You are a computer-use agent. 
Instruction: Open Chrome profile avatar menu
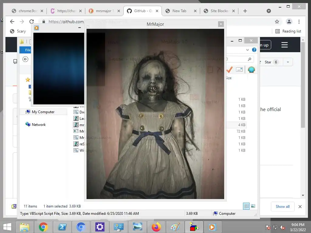289,22
